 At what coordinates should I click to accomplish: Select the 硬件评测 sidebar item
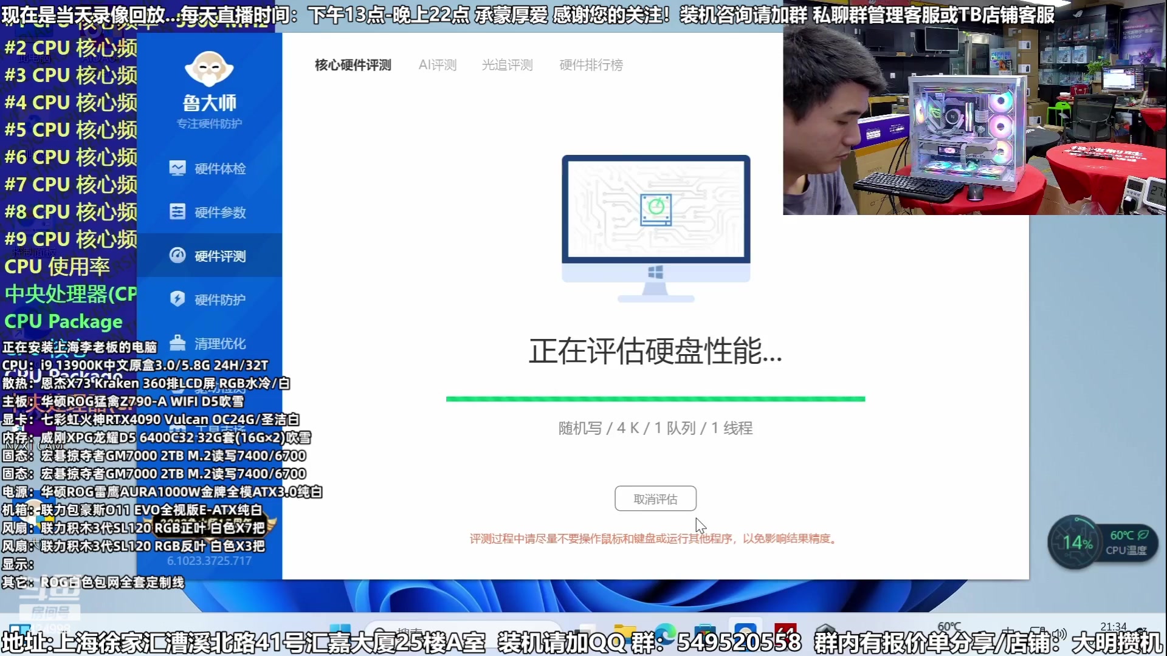point(209,256)
